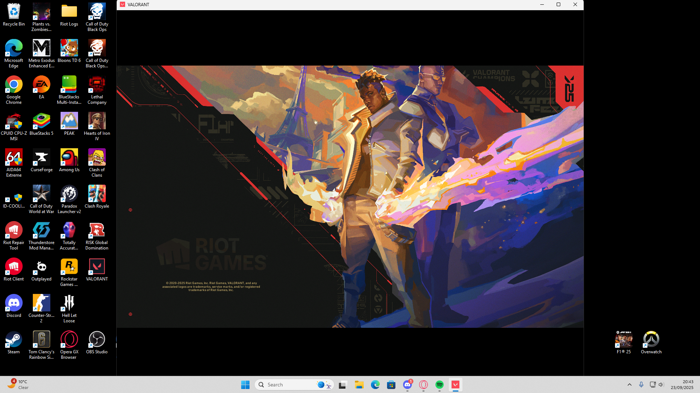Screen dimensions: 700x393
Task: Maximize the VALORANT window
Action: (558, 5)
